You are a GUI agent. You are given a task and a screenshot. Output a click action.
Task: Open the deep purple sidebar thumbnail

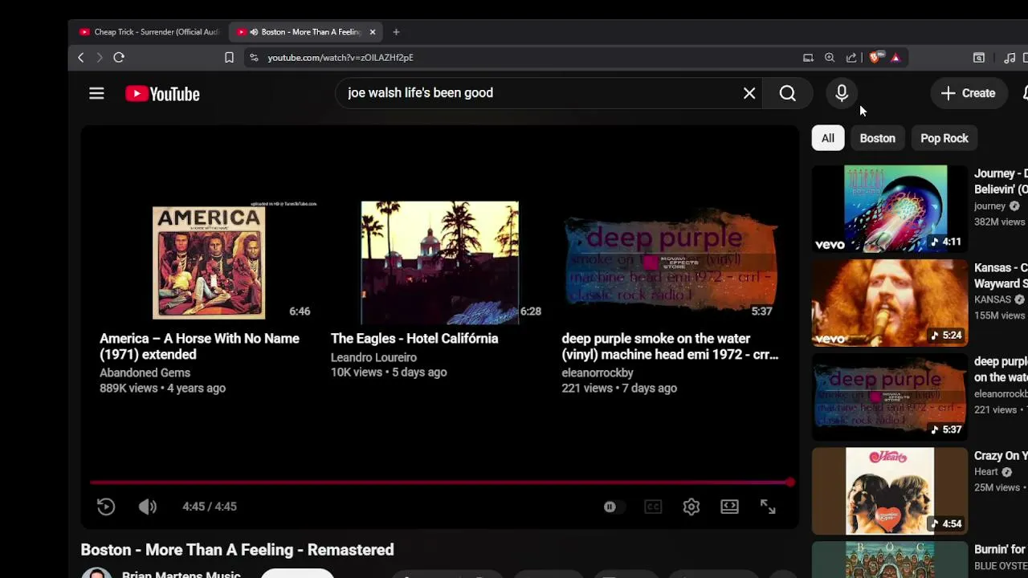click(x=890, y=397)
